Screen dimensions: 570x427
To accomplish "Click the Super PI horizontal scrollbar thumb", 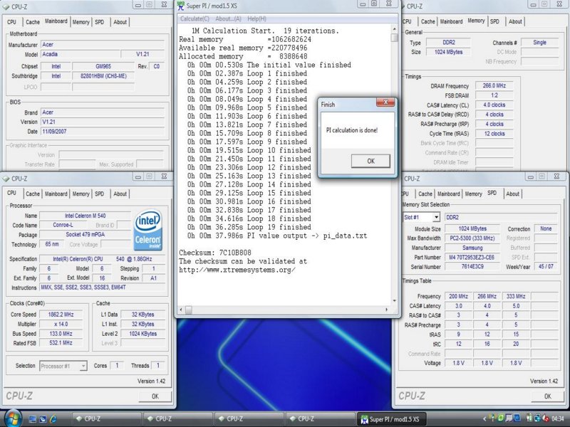I will point(189,310).
